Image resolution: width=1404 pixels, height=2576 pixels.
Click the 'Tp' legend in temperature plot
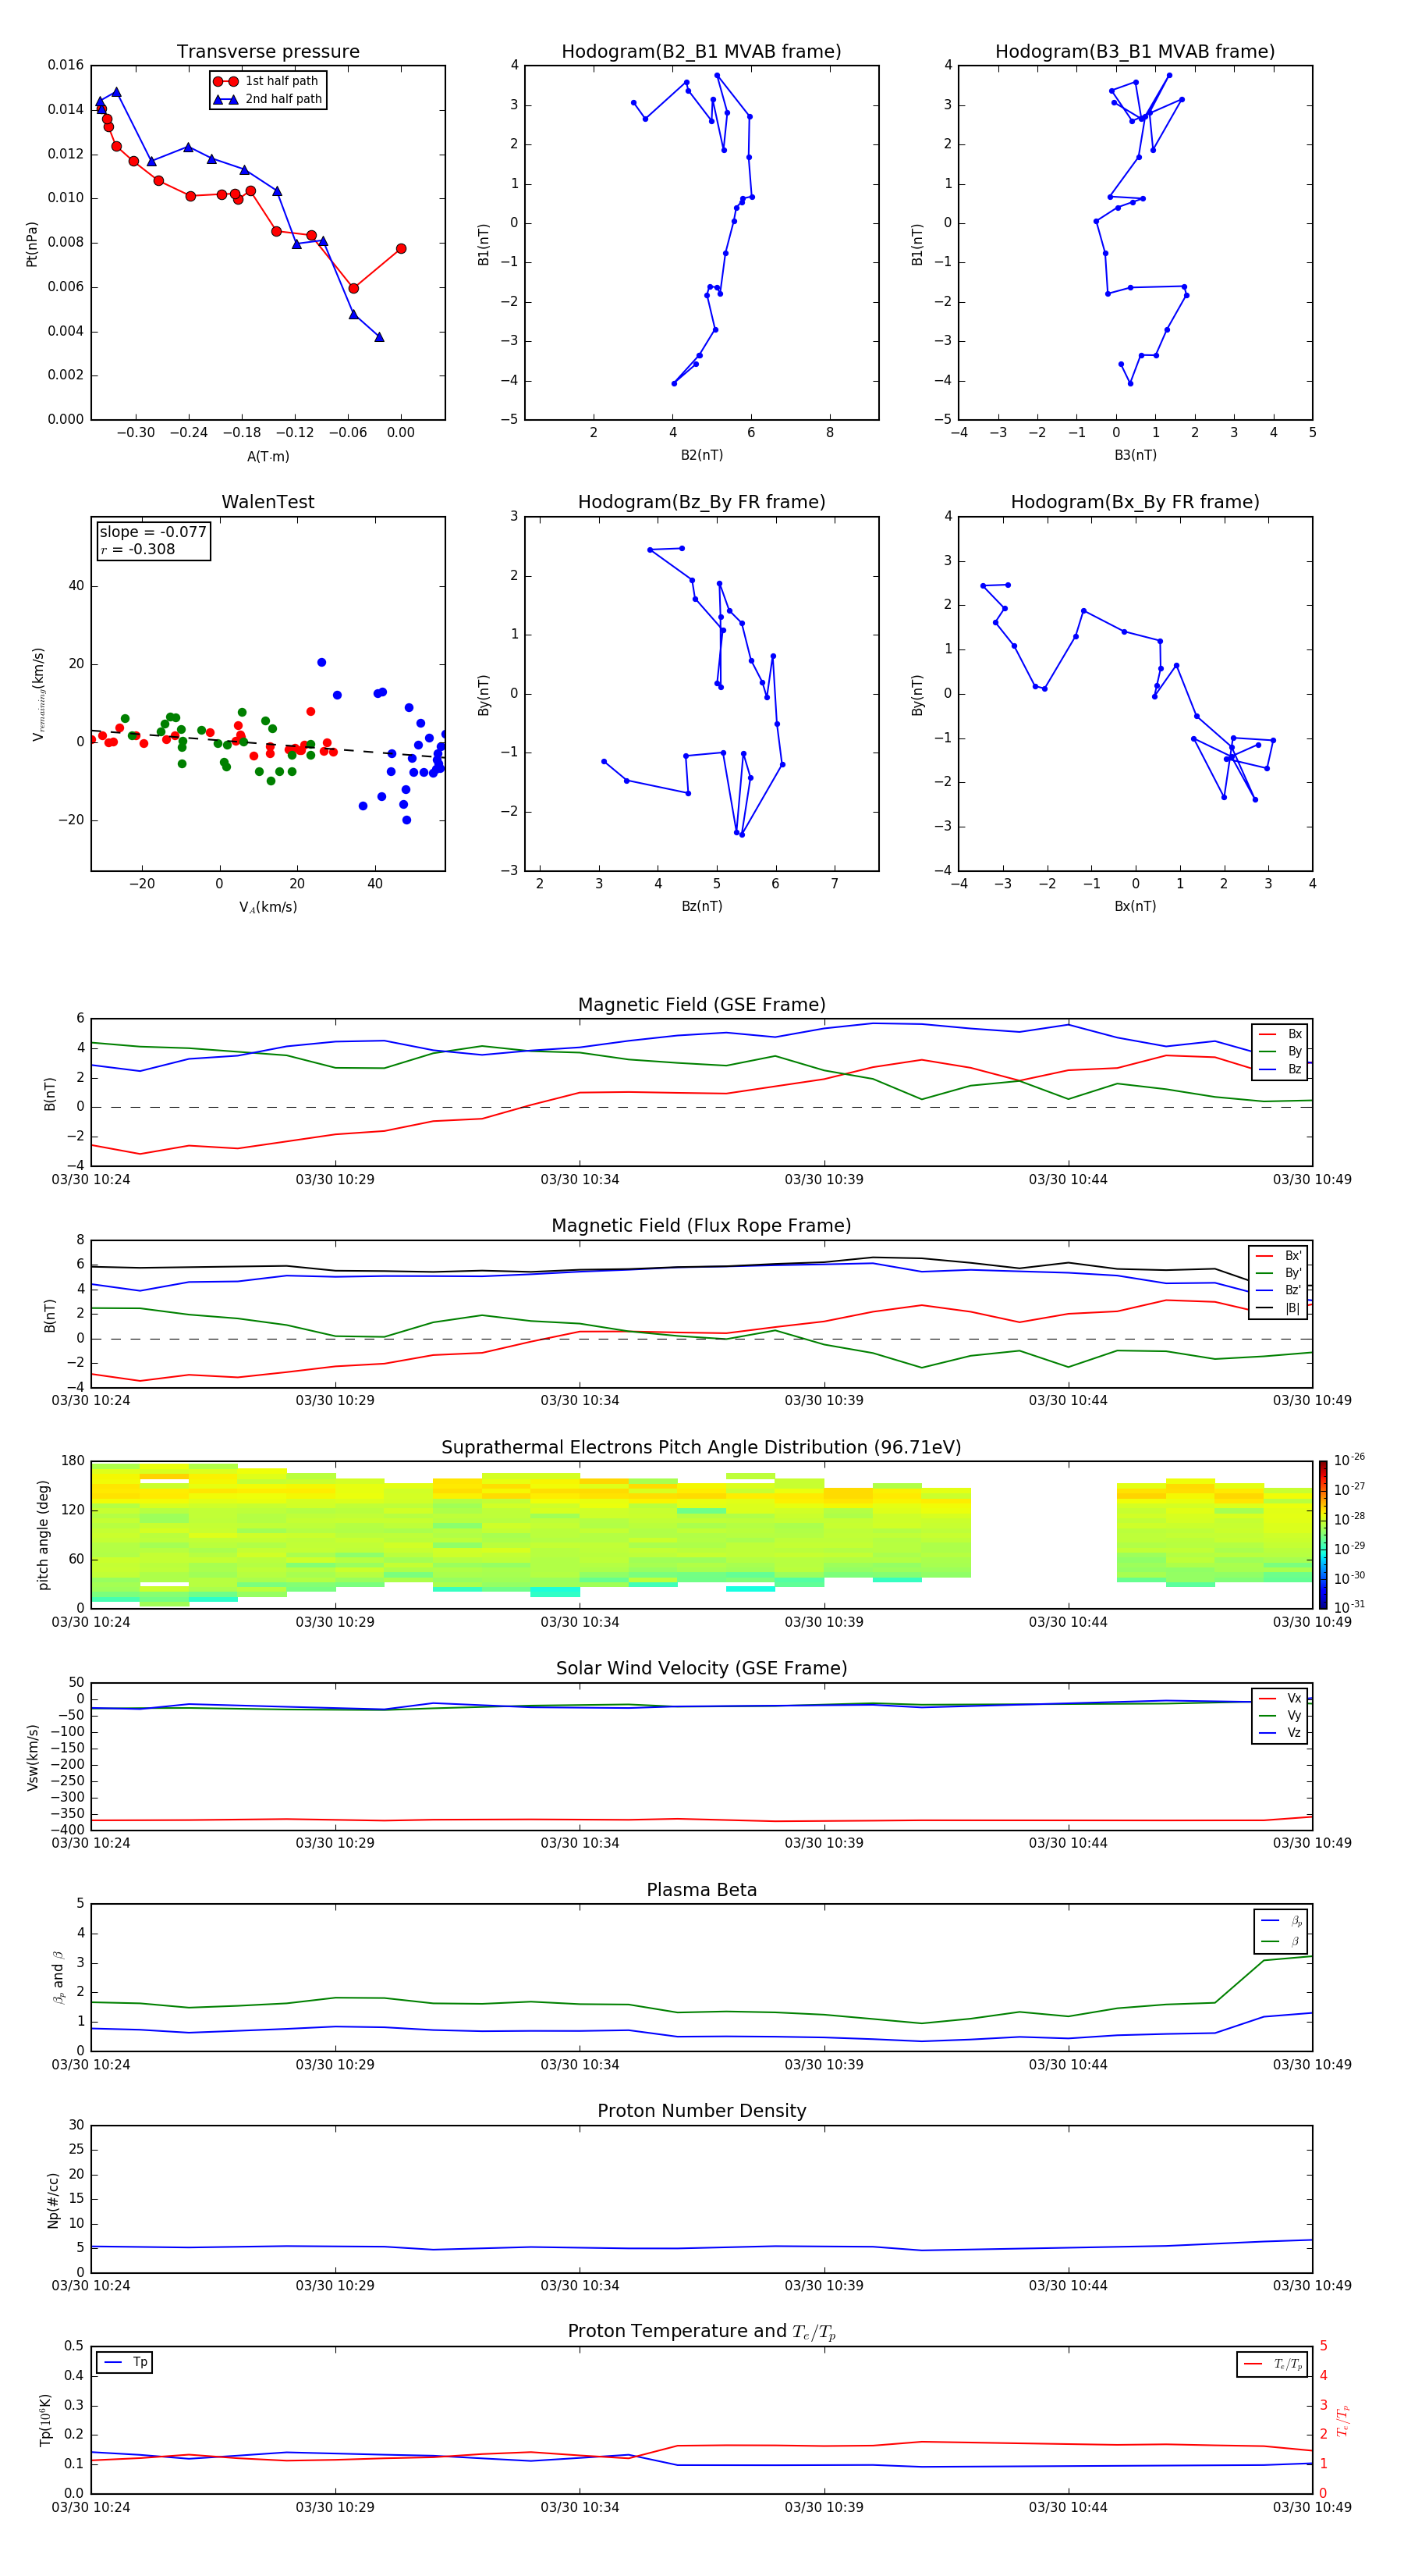tap(125, 2362)
